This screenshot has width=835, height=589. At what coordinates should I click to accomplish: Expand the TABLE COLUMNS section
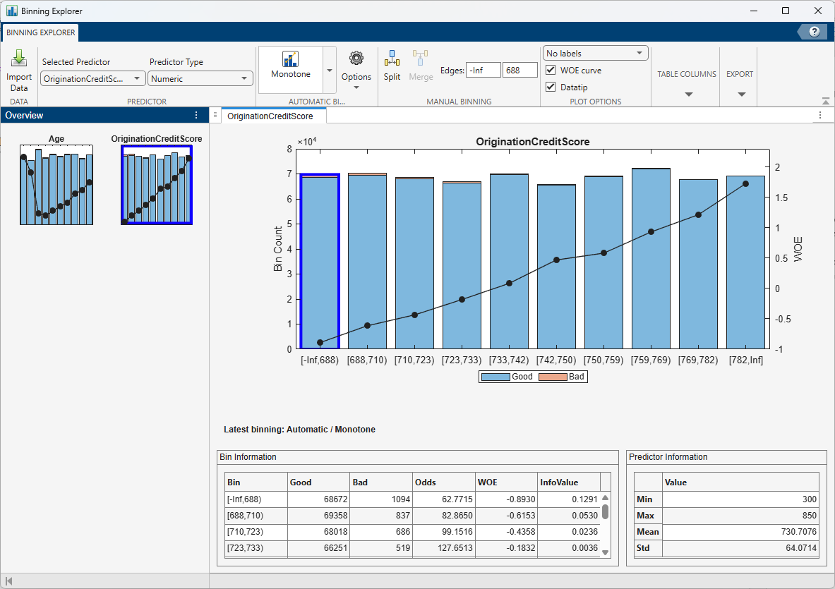(688, 95)
